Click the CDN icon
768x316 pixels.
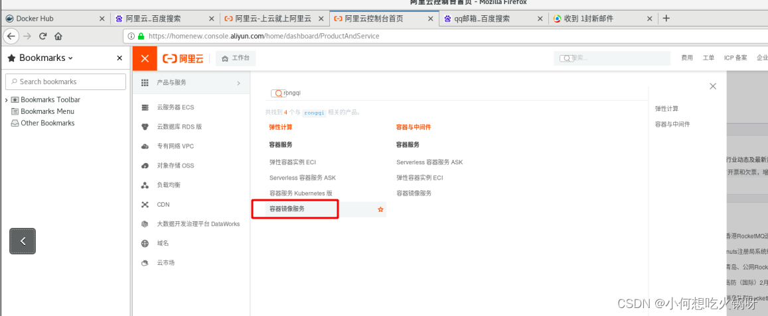coord(145,205)
